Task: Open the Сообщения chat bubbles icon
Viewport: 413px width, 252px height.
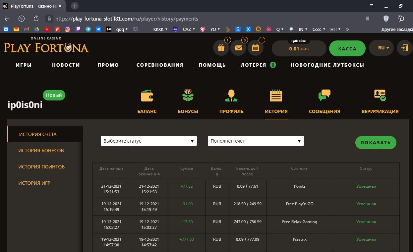Action: 324,96
